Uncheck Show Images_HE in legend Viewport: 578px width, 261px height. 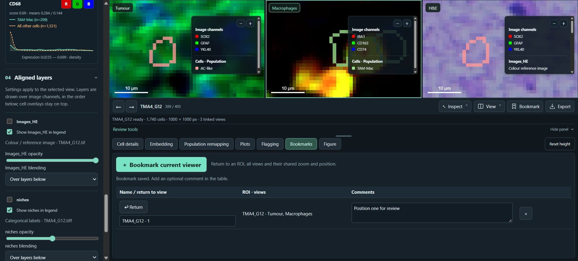10,132
